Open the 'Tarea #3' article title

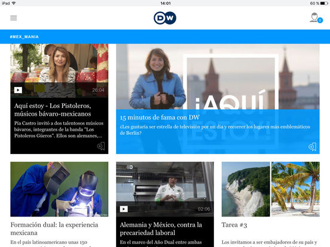point(234,225)
